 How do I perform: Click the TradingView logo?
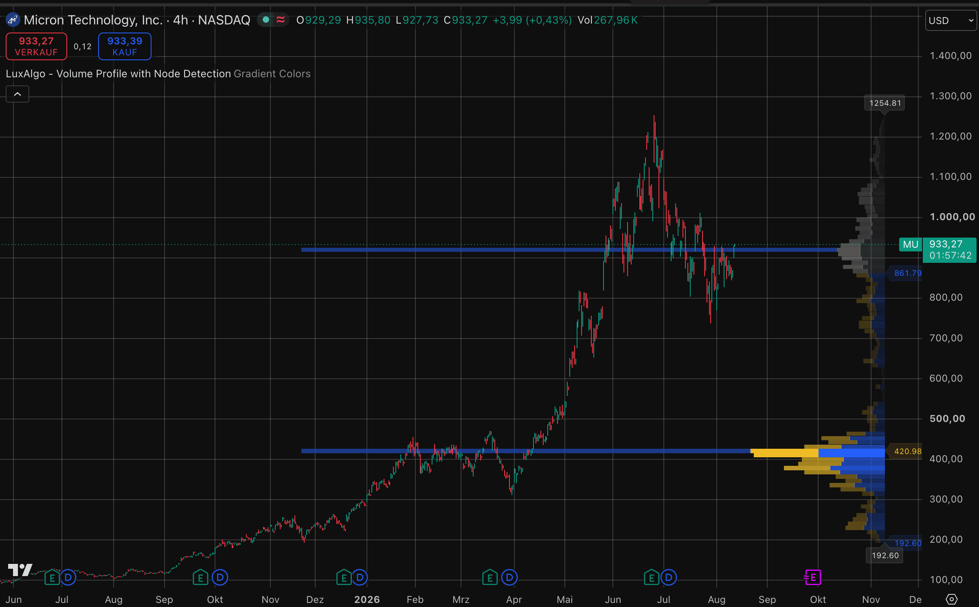[20, 570]
